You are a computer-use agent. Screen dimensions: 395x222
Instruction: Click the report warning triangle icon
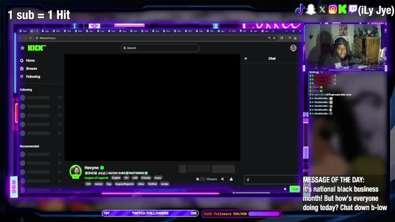pos(231,179)
